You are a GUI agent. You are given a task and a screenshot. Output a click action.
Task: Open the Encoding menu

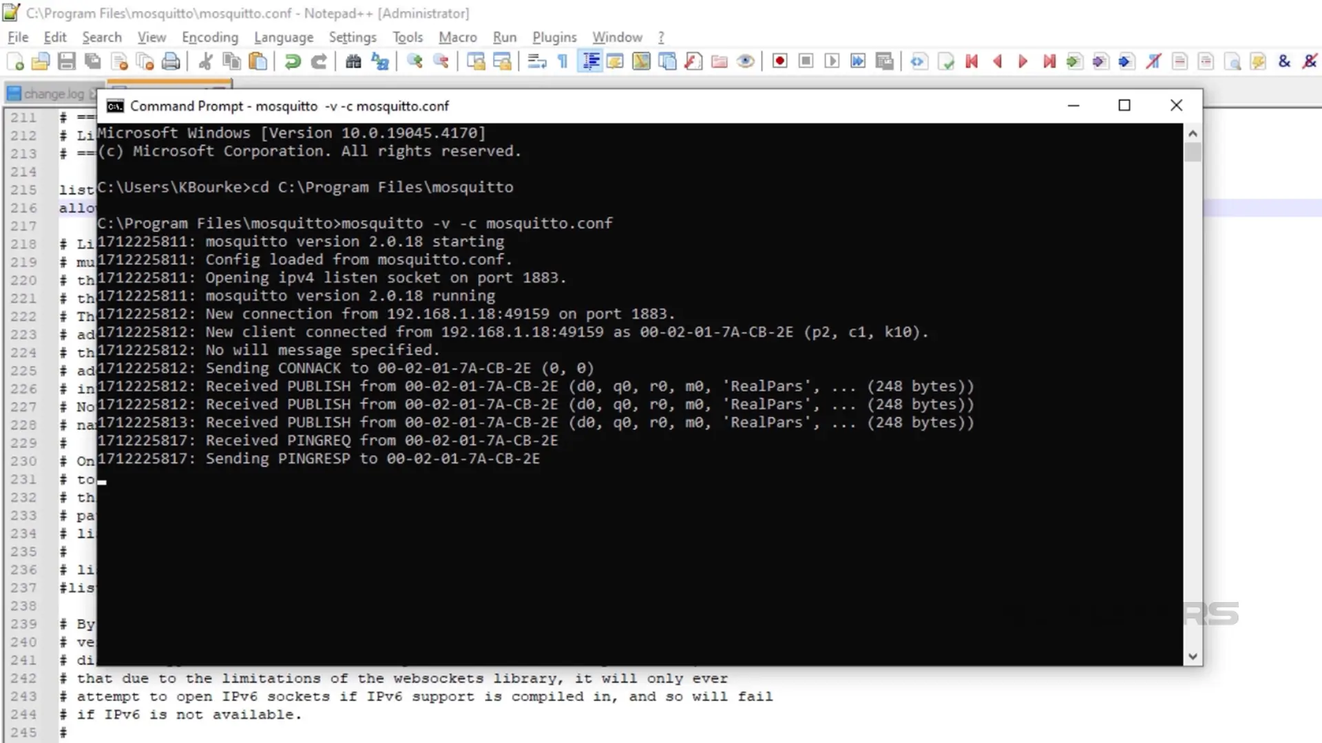click(x=210, y=37)
